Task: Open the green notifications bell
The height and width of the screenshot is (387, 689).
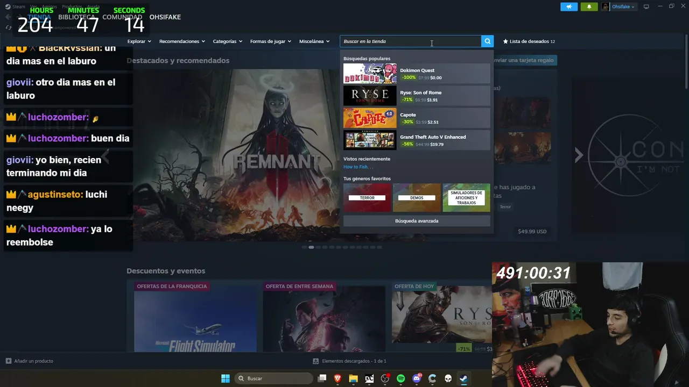Action: coord(589,6)
